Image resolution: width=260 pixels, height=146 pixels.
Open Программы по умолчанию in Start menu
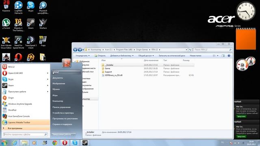click(x=65, y=118)
